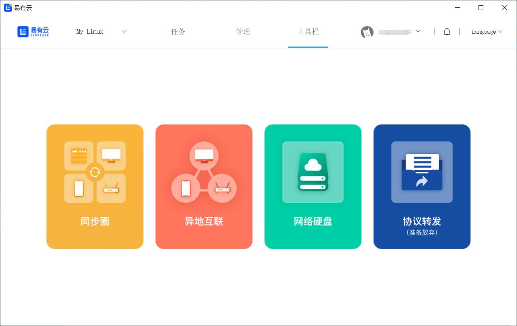Viewport: 517px width, 326px height.
Task: Close the 易有云 window
Action: click(x=505, y=8)
